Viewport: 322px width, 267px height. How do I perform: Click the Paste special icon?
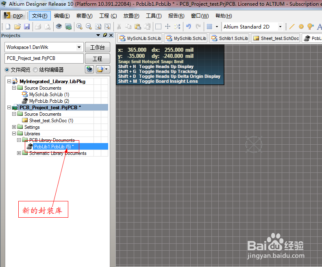(x=147, y=26)
